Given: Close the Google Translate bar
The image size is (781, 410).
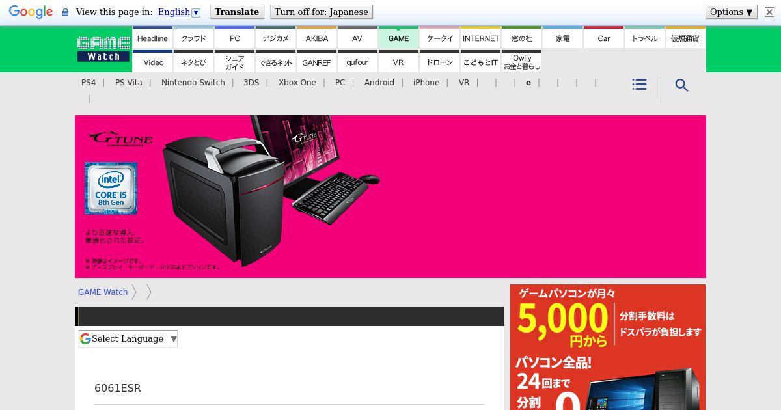Looking at the screenshot, I should point(769,12).
